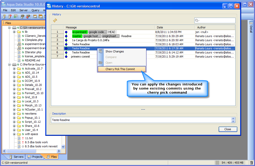255x166 pixels.
Task: Click the green experiment branch tag
Action: pyautogui.click(x=80, y=32)
